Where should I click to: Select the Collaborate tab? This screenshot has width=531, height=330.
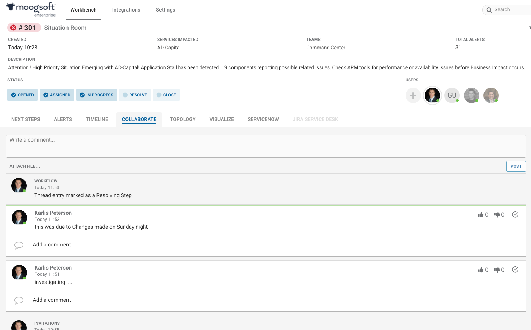point(139,119)
